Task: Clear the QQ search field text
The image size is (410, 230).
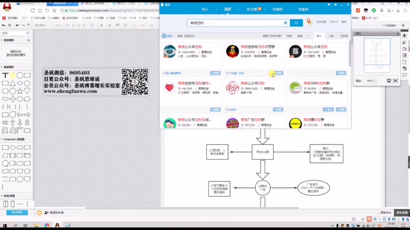Action: point(286,23)
